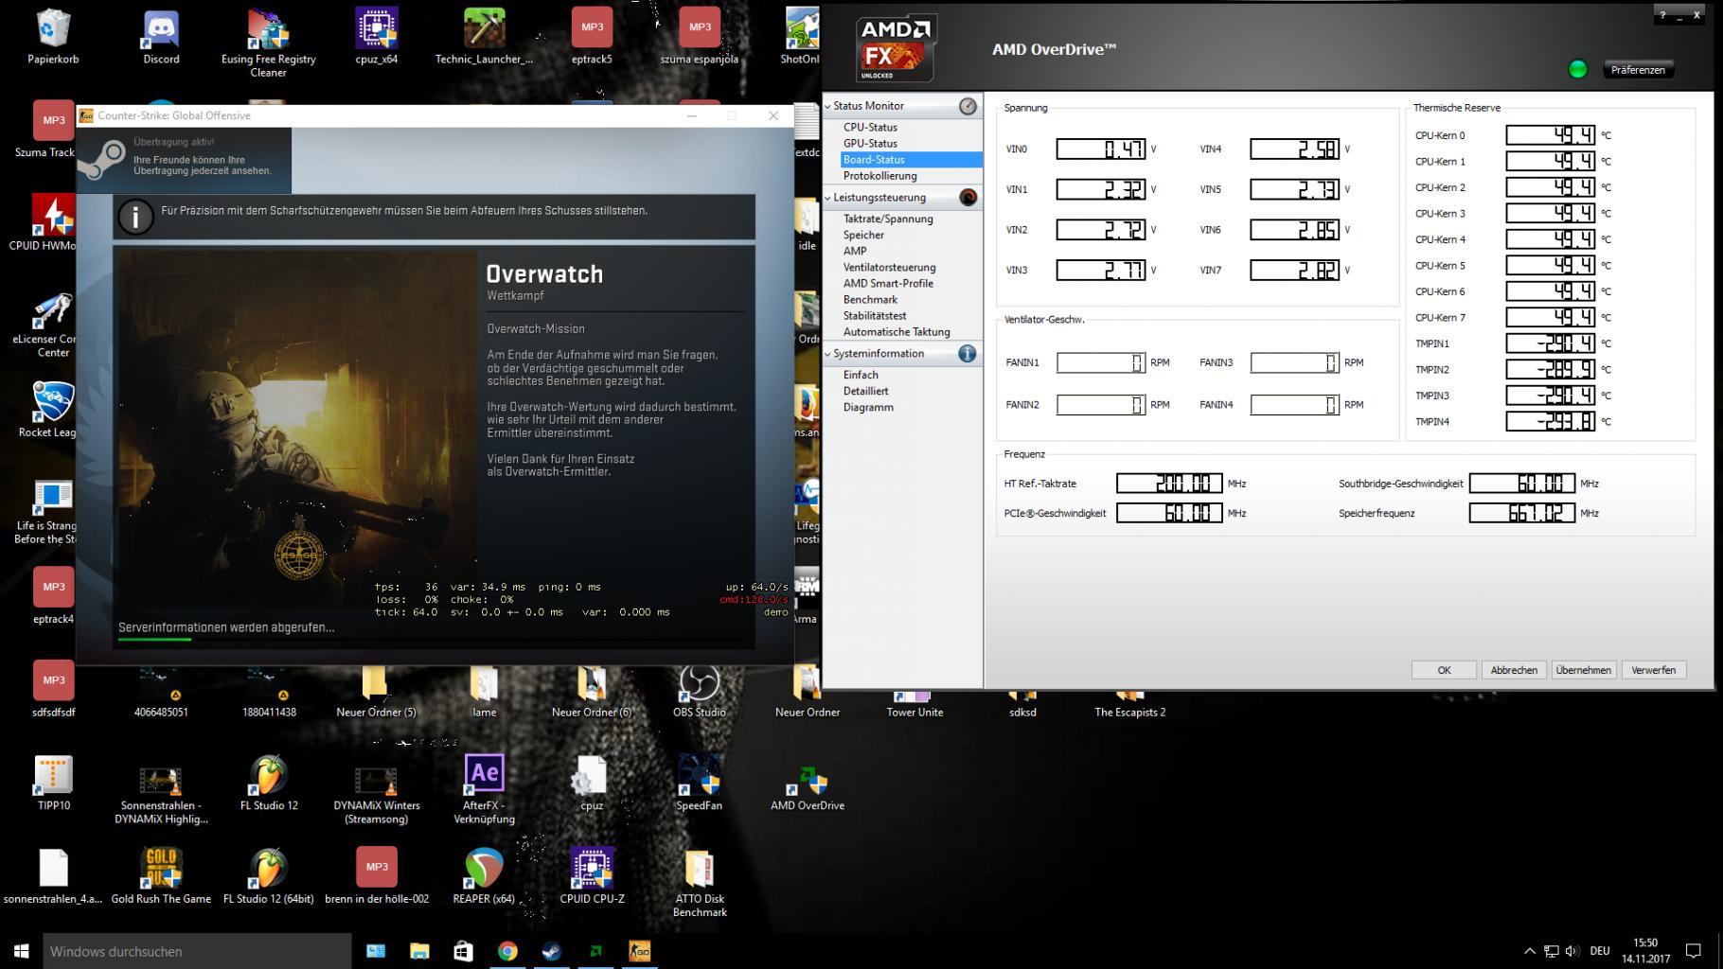Collapse the Leistungssteuerung section
1723x969 pixels.
pos(827,198)
